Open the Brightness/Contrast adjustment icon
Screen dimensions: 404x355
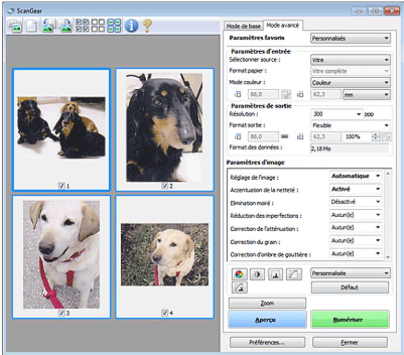pos(257,274)
